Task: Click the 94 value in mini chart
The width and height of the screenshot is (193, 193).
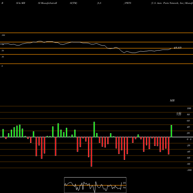Action: click(124, 188)
